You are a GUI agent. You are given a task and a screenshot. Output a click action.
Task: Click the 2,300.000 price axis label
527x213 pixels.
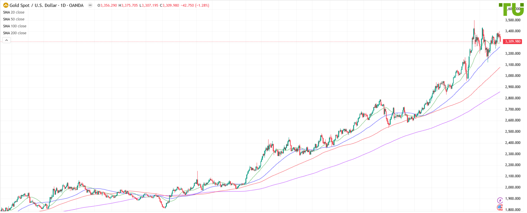(513, 154)
